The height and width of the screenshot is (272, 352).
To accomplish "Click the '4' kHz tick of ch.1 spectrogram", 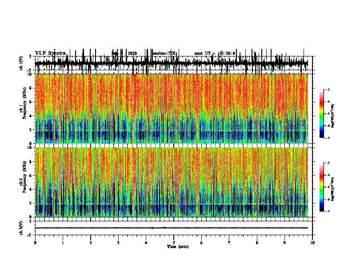I will (31, 116).
